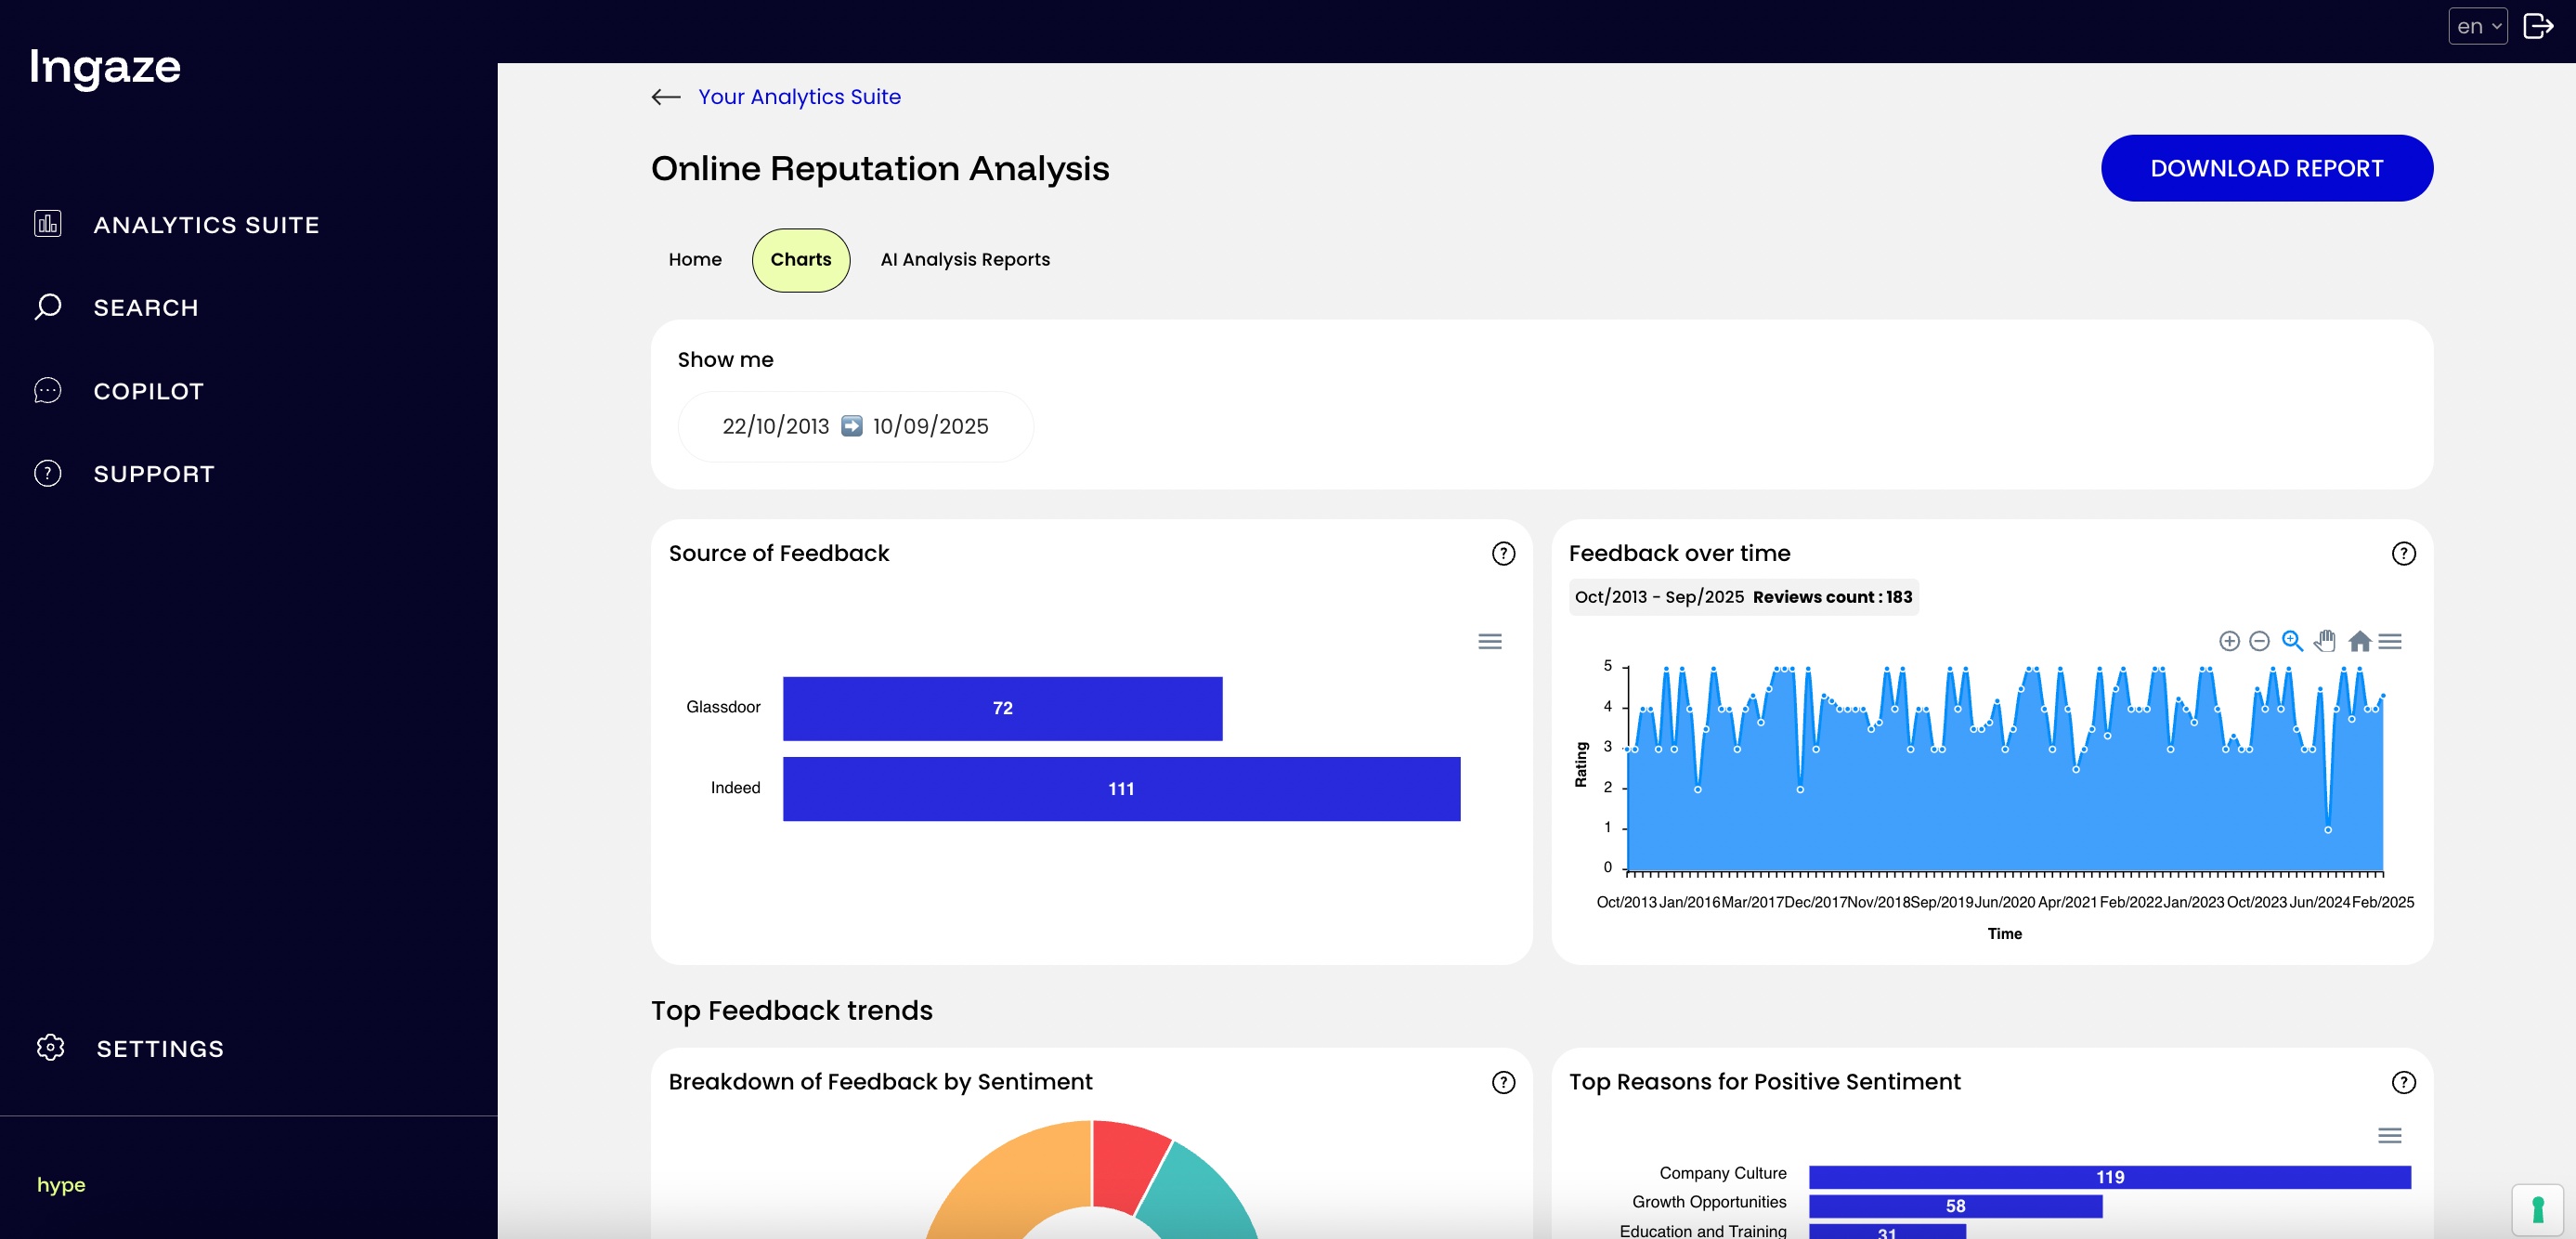Open help icon for Feedback over time
2576x1239 pixels.
click(x=2402, y=553)
